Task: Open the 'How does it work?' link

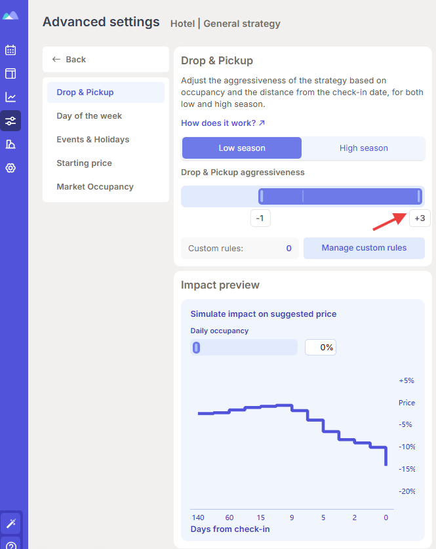Action: 223,123
